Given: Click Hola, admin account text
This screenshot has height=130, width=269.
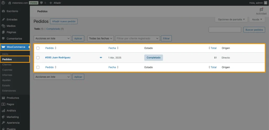Looking at the screenshot, I should coord(256,3).
